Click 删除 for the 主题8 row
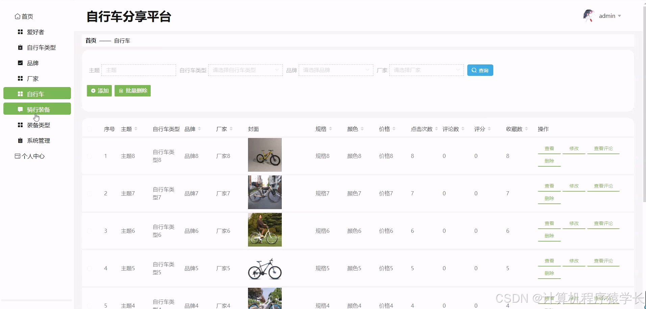 (549, 161)
